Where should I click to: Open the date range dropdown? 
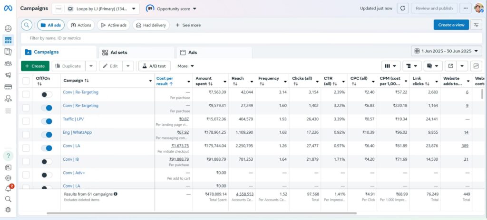click(446, 51)
